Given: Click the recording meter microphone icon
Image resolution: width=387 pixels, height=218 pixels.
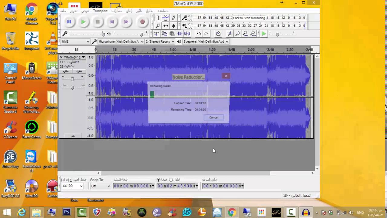Looking at the screenshot, I should click(x=184, y=18).
